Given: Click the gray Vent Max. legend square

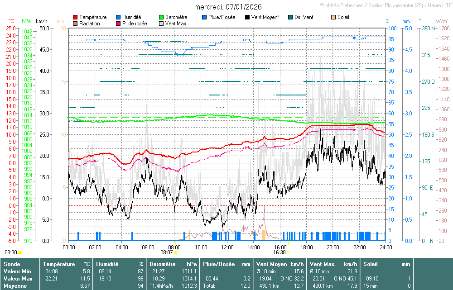Looking at the screenshot, I should [x=161, y=24].
